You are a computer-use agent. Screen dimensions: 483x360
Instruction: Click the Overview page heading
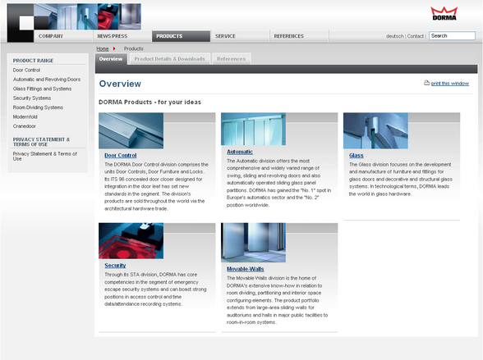pyautogui.click(x=120, y=84)
